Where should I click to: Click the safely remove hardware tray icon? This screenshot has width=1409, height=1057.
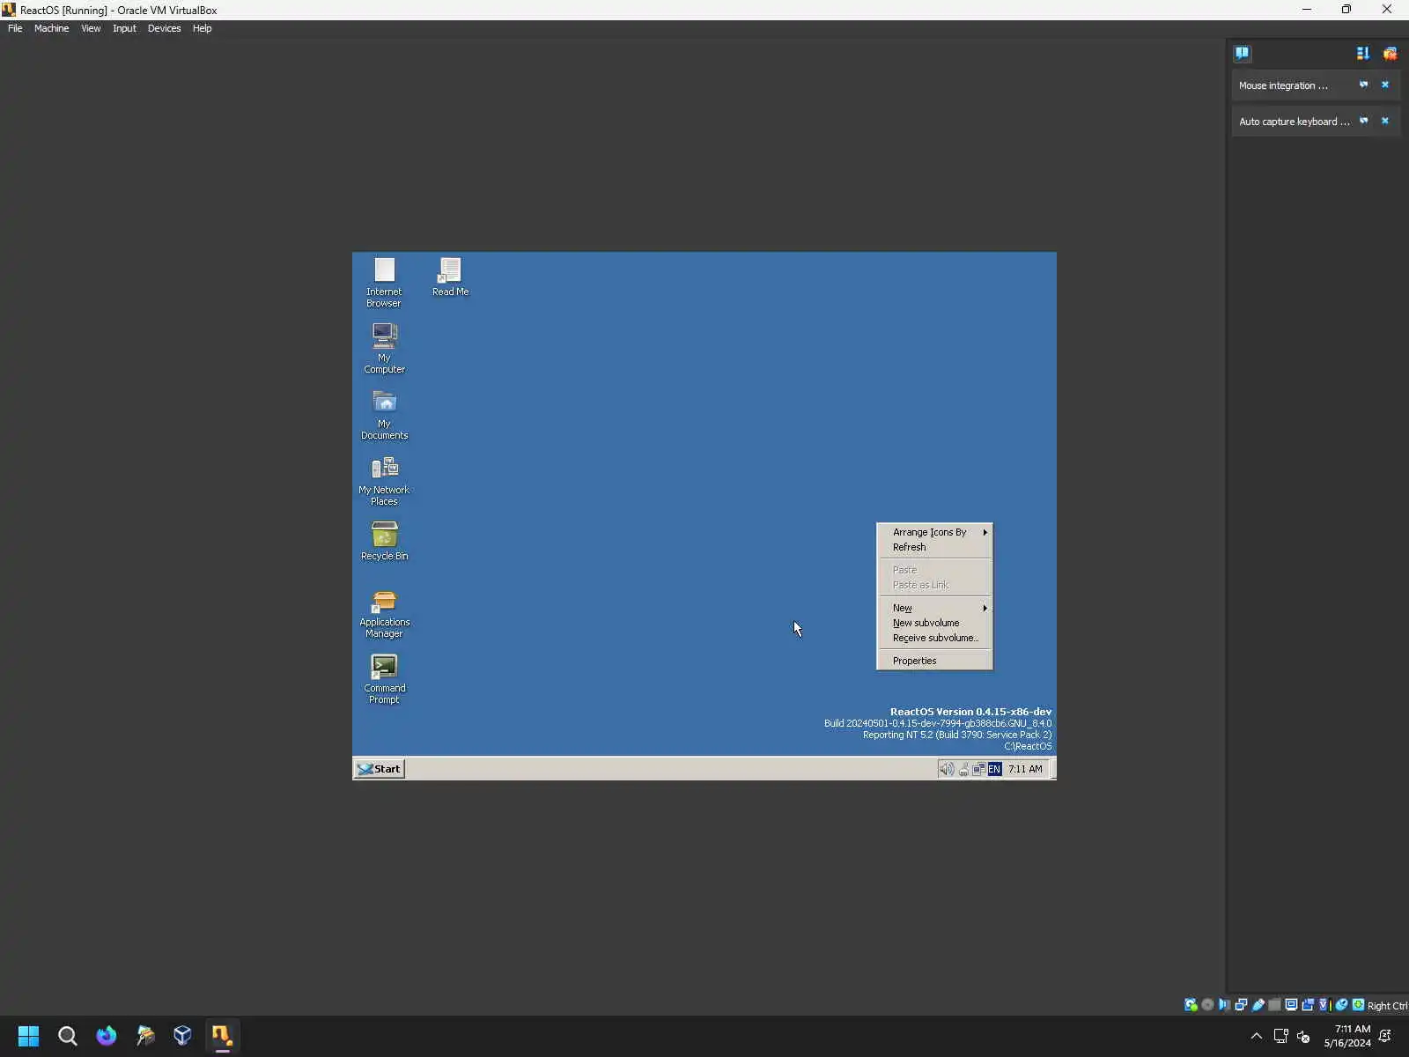[963, 769]
